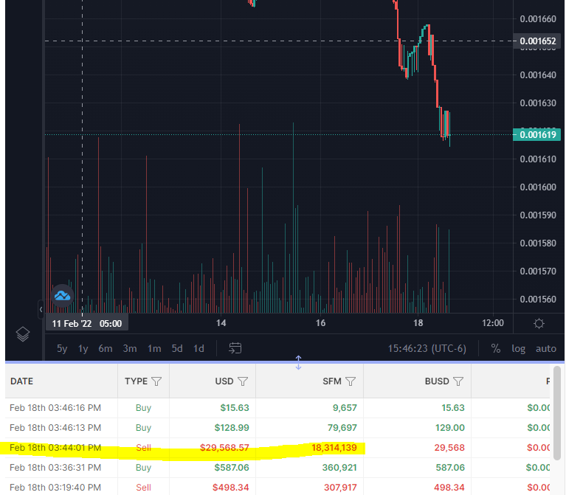
Task: Click the 360,921 SFM amount
Action: 339,468
